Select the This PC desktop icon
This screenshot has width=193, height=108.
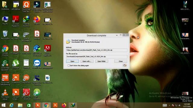pos(5,19)
